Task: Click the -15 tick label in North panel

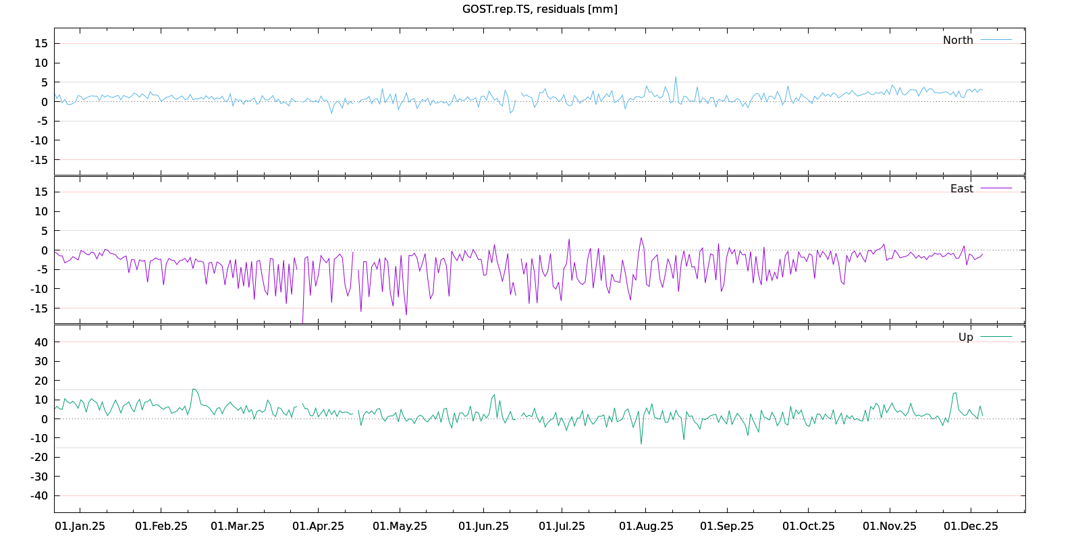Action: [x=38, y=160]
